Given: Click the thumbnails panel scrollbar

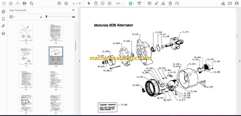Looking at the screenshot, I should pyautogui.click(x=76, y=46).
